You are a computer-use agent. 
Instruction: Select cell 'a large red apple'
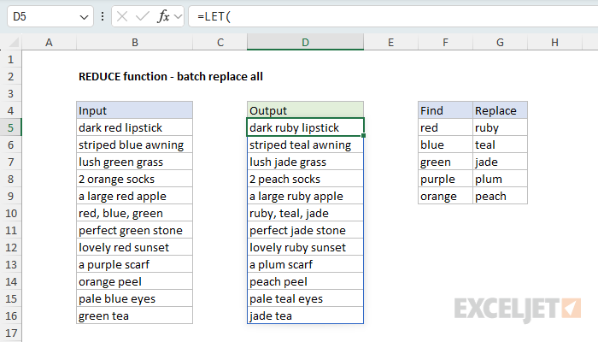pos(135,196)
